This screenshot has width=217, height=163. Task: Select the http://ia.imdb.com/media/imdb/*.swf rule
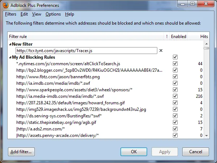coord(53,83)
